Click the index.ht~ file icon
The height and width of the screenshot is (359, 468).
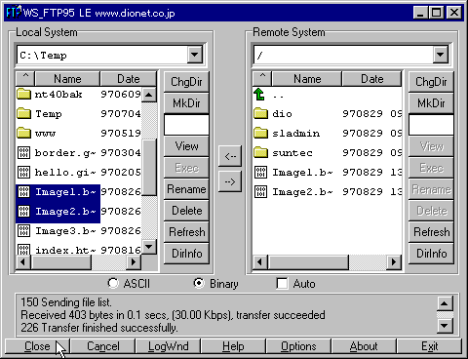(x=23, y=249)
